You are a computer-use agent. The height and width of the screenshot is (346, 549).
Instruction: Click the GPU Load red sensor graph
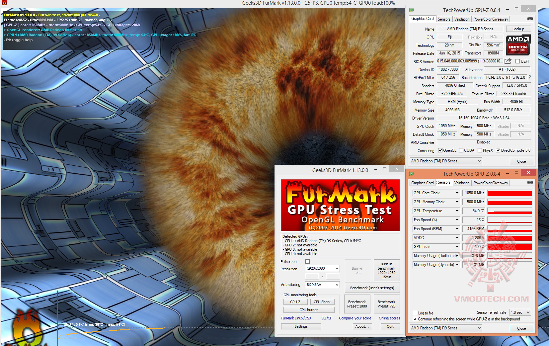pyautogui.click(x=510, y=247)
